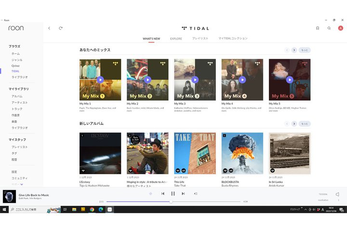Show previous albums in 新しいアルバム
The image size is (347, 231).
pyautogui.click(x=287, y=124)
